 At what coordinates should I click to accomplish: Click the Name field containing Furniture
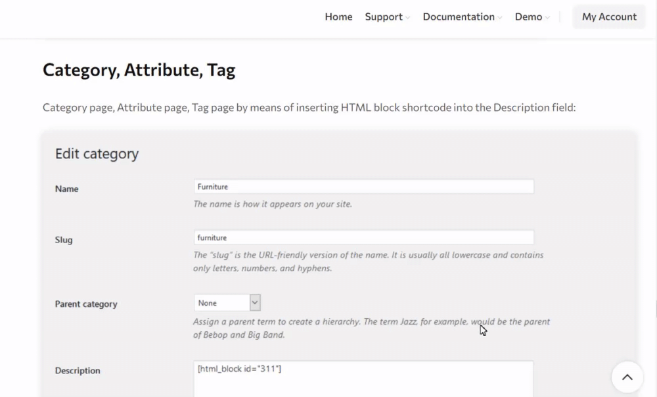[x=363, y=187]
